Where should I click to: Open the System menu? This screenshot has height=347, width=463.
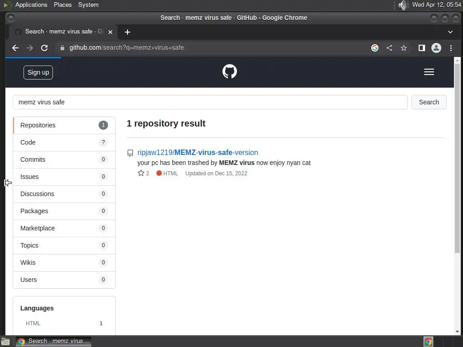click(88, 5)
